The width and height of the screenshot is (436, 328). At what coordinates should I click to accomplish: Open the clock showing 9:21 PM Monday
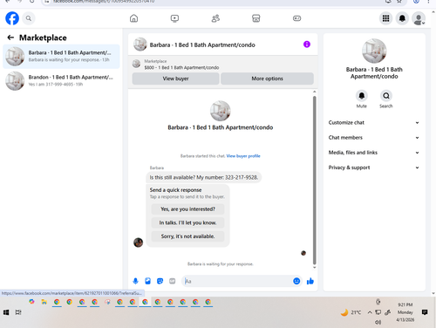(405, 312)
